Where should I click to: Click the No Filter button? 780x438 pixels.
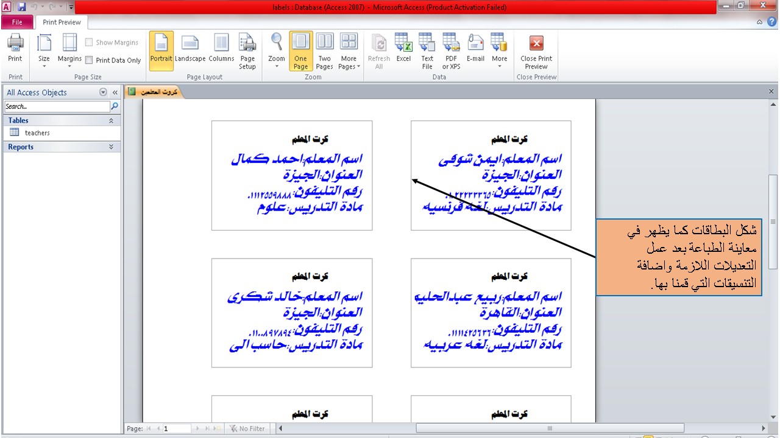coord(247,429)
